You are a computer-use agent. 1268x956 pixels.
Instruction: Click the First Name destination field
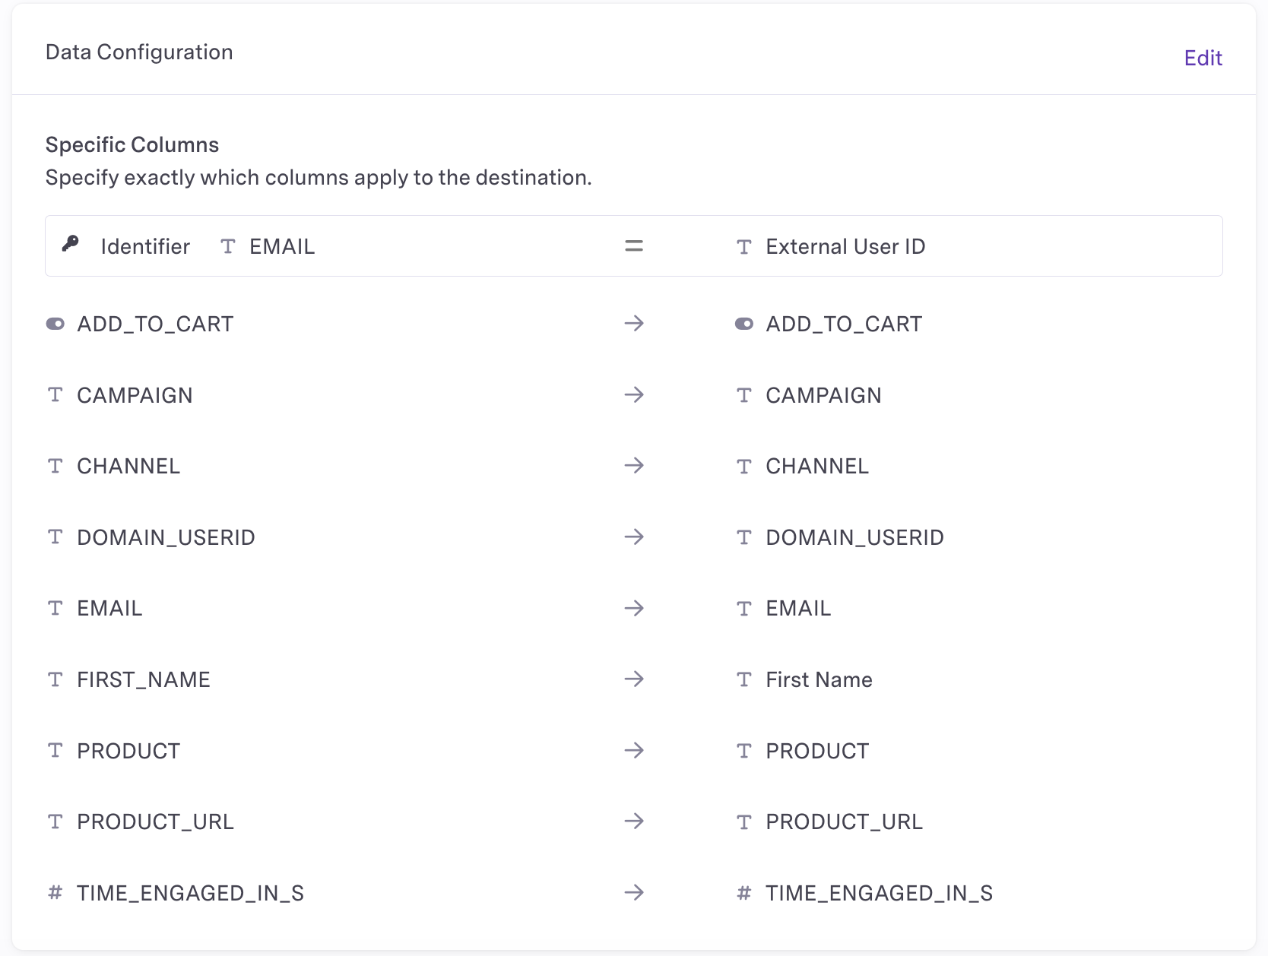[x=819, y=679]
